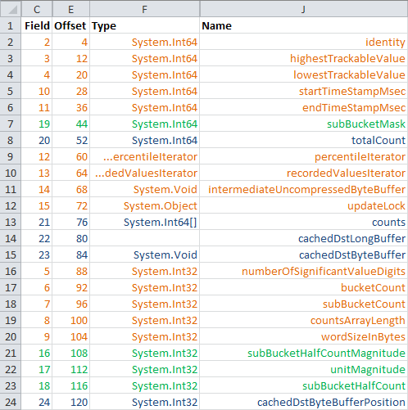Select the System.Object type cell
The height and width of the screenshot is (410, 408).
[145, 205]
